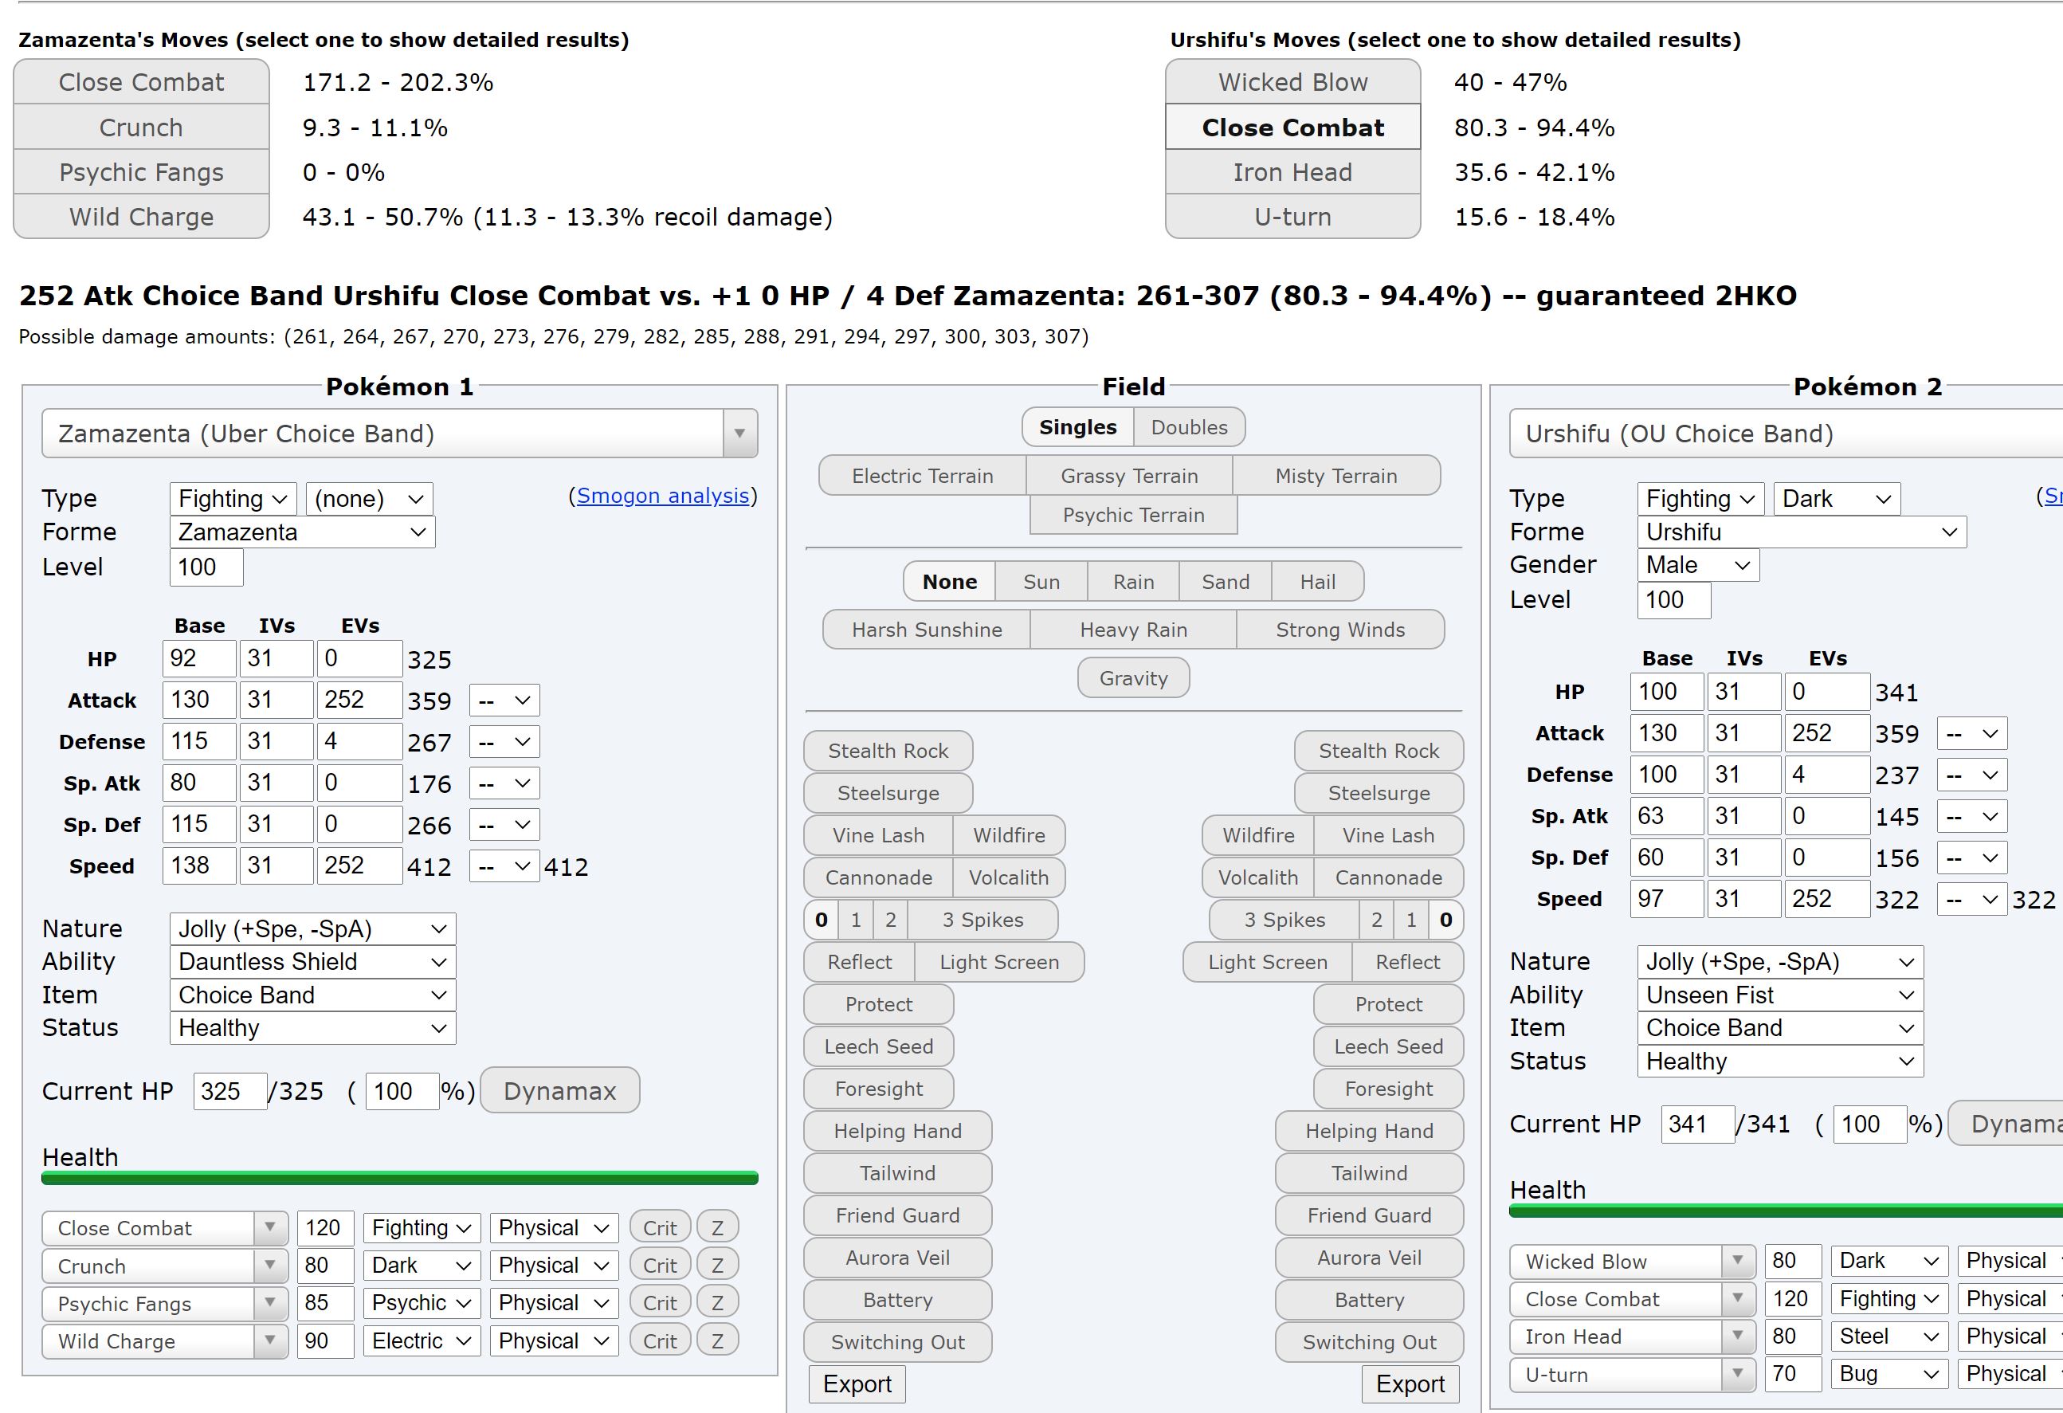Toggle right side Stealth Rock

pos(1379,751)
